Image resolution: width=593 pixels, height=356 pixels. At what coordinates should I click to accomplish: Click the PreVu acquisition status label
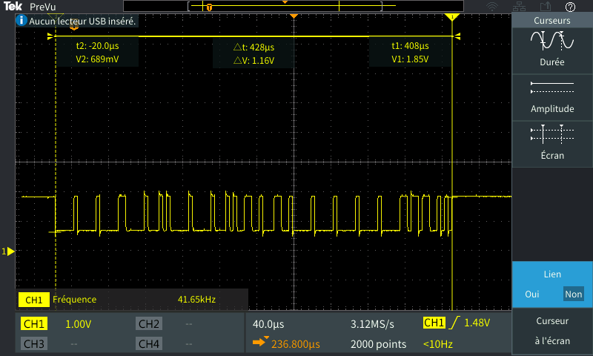click(x=43, y=7)
